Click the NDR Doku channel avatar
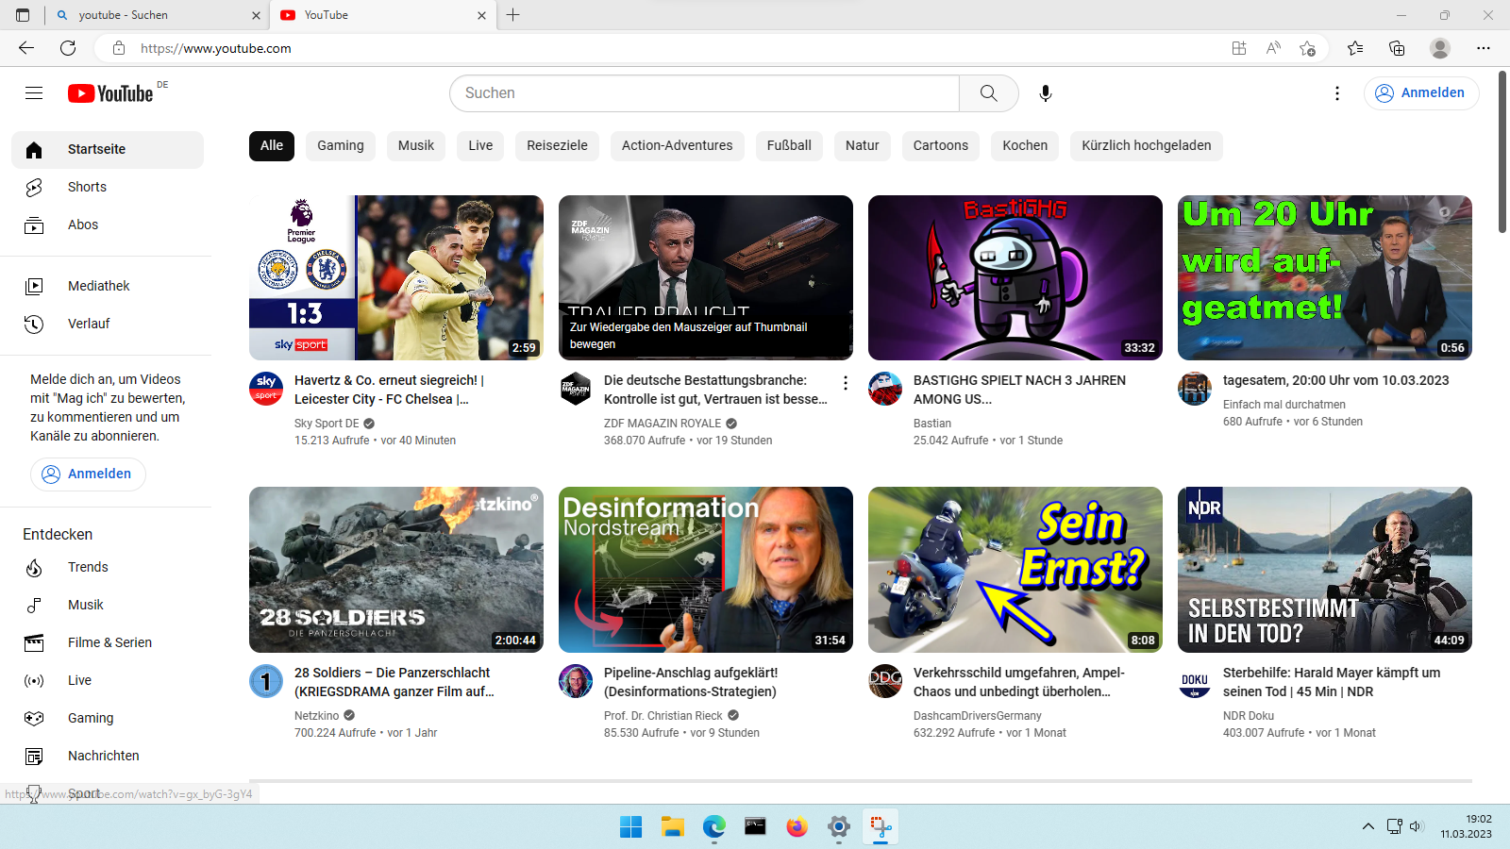Viewport: 1510px width, 849px height. (x=1195, y=680)
